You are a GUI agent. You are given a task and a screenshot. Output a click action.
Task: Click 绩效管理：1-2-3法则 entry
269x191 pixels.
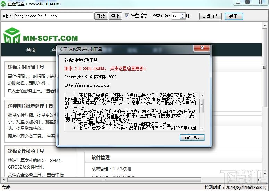pyautogui.click(x=111, y=169)
